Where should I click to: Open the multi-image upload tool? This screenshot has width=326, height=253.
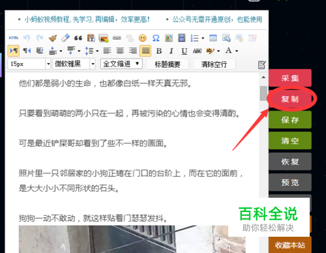tap(104, 38)
